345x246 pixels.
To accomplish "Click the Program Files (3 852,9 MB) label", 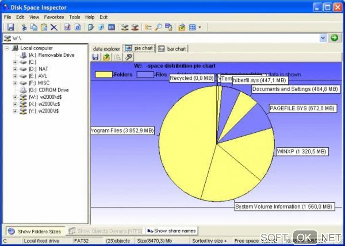I will coord(122,130).
